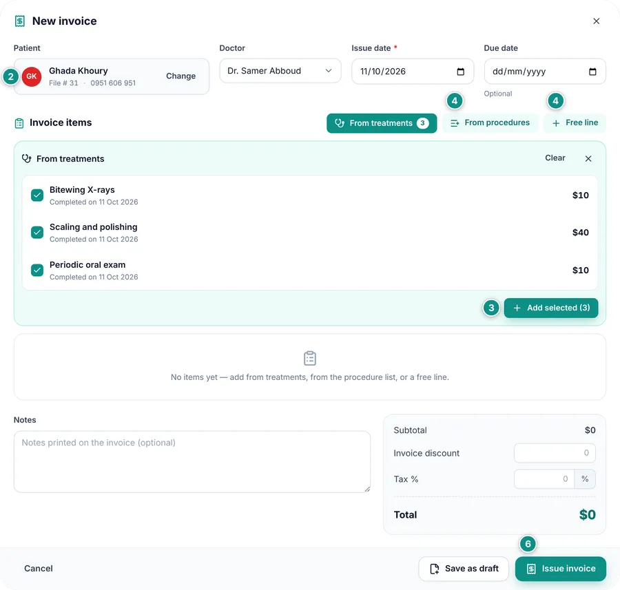Uncheck Bitewing X-rays treatment

[x=37, y=196]
